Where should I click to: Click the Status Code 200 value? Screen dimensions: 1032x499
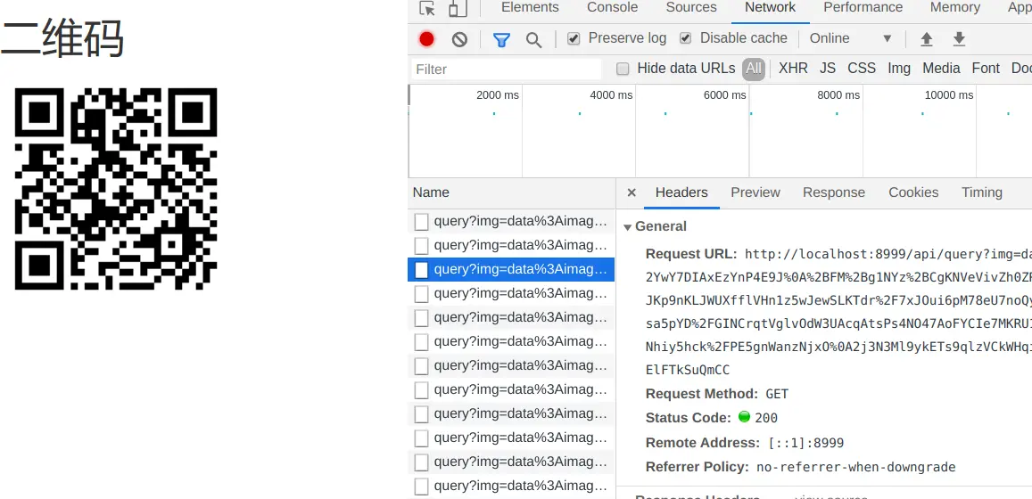[x=765, y=418]
